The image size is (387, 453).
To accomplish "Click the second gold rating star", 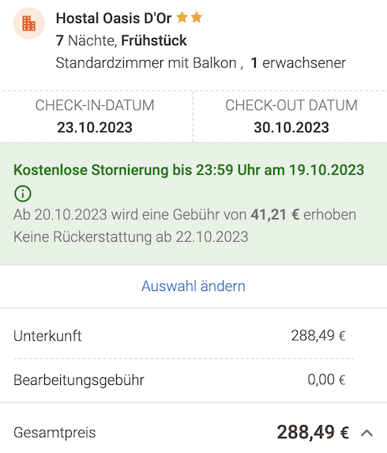I will (x=197, y=17).
